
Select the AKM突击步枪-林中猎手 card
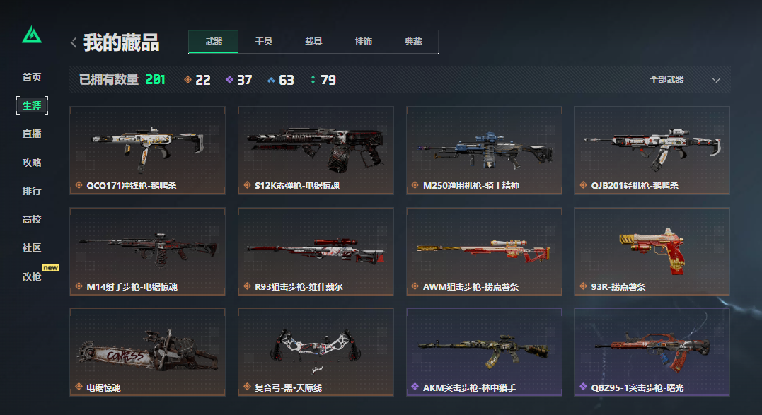pos(484,352)
